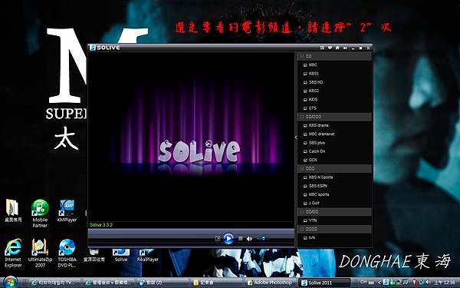Open KMPlayer desktop shortcut
Viewport: 460px width, 288px height.
click(x=67, y=210)
